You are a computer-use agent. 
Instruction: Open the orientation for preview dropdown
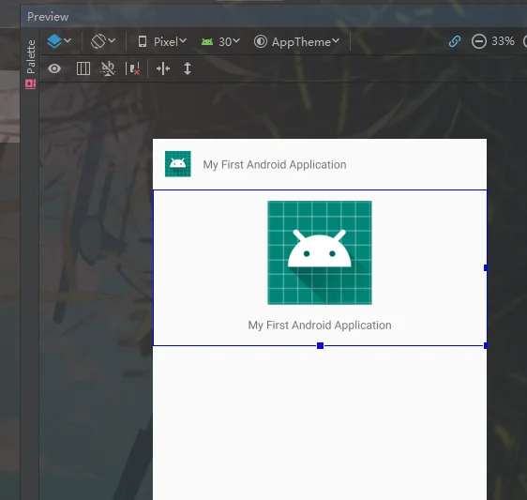(103, 41)
